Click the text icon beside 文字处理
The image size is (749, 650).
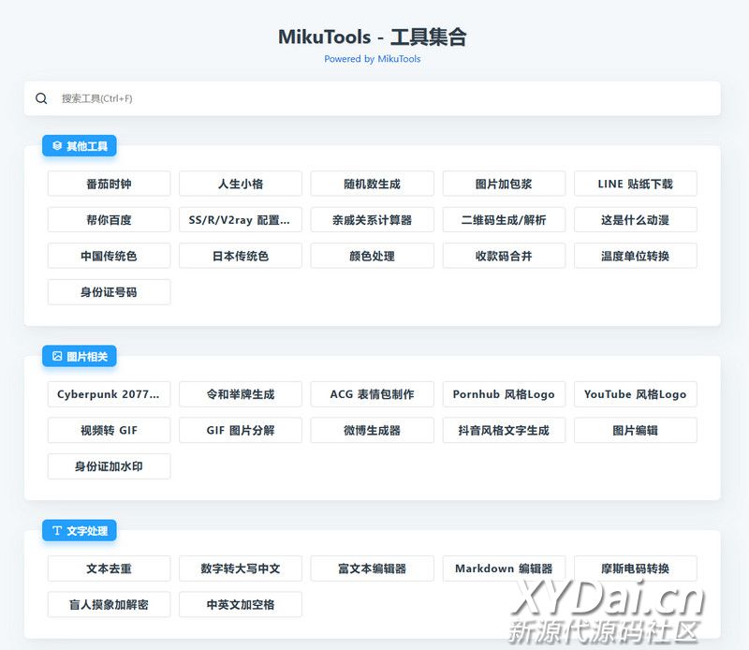click(57, 531)
